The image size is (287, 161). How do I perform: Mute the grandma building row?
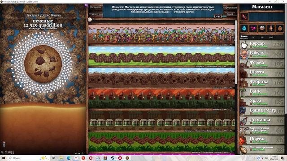[x=217, y=45]
